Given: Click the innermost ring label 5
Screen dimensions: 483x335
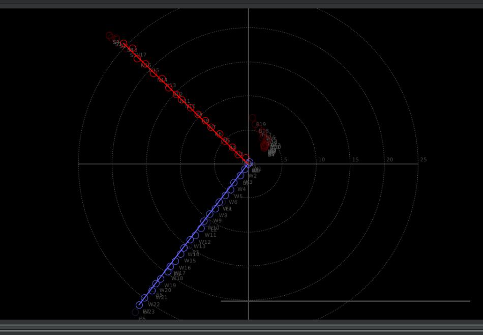Looking at the screenshot, I should point(286,160).
